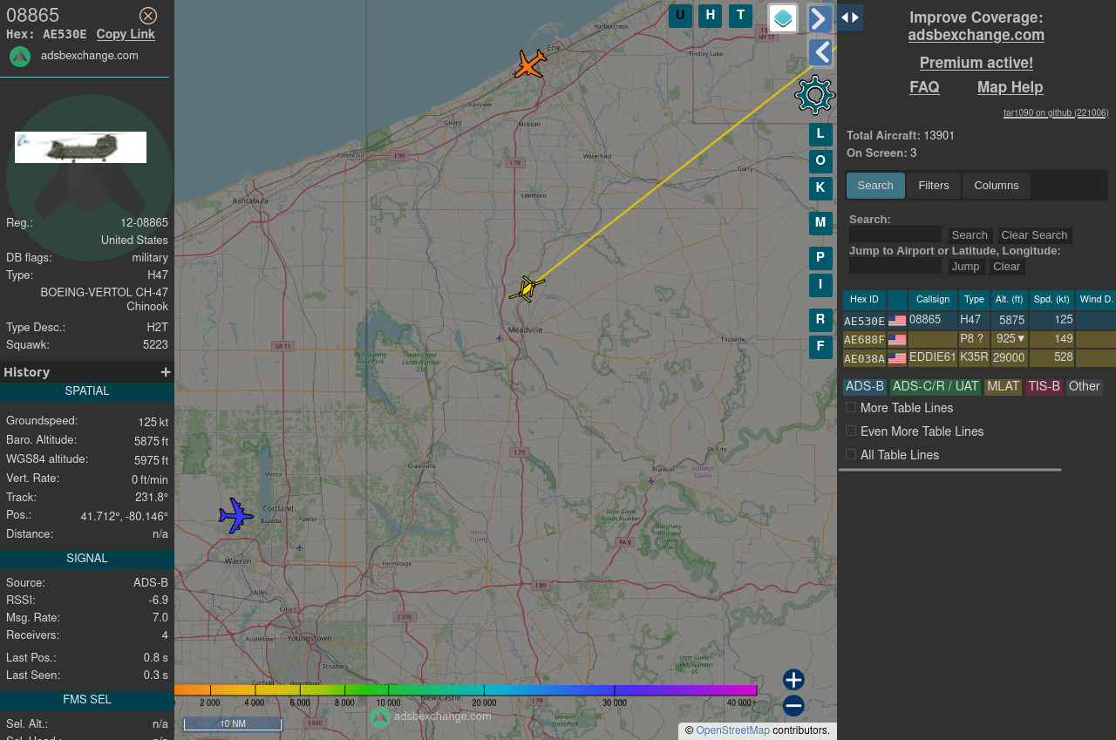
Task: Click the Jump button
Action: [x=965, y=267]
